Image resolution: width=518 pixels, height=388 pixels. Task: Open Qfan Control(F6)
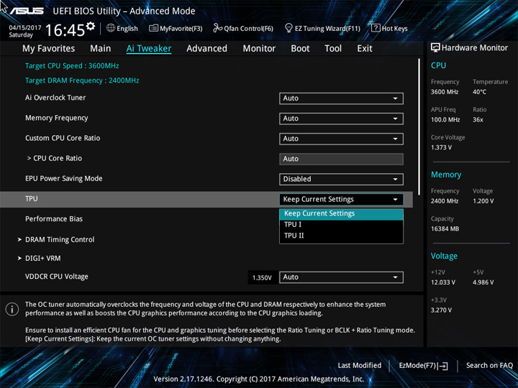pyautogui.click(x=243, y=28)
